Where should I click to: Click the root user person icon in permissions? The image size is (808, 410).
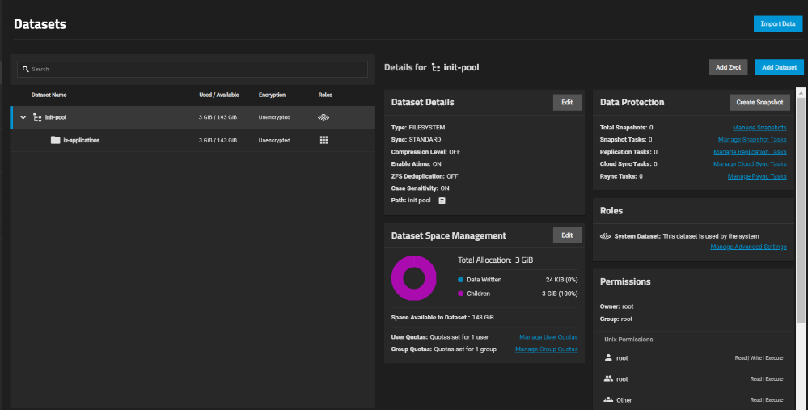608,357
